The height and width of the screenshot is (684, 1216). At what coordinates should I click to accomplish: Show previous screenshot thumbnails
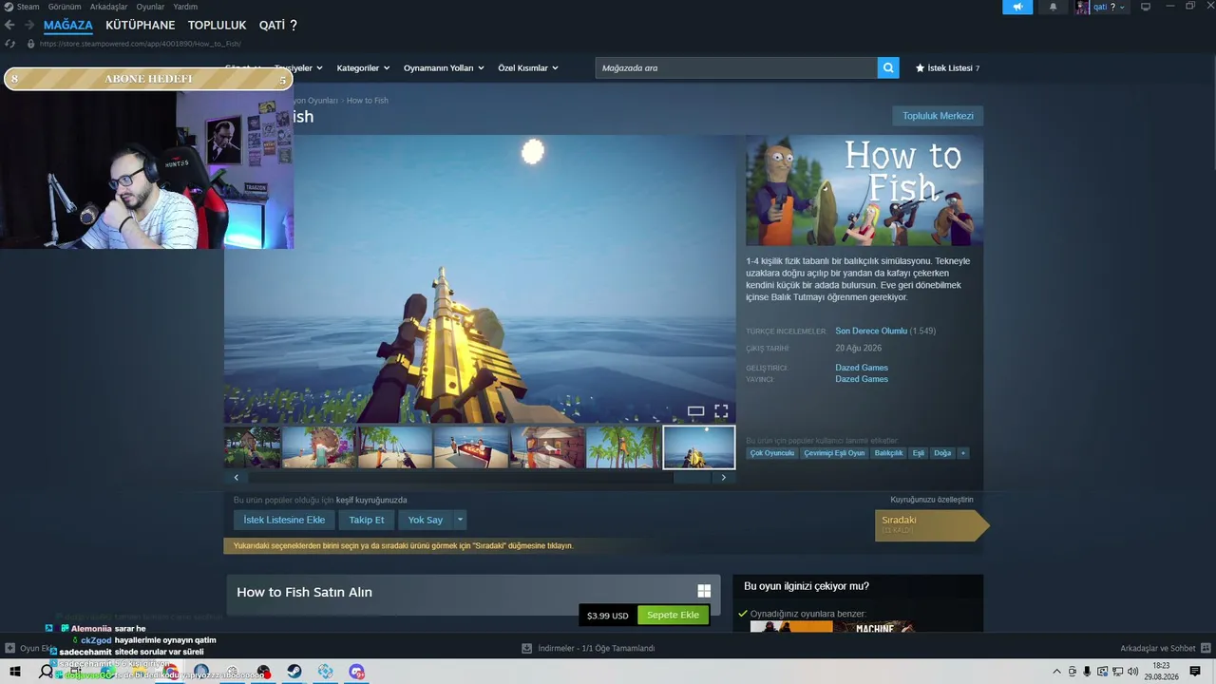pos(237,478)
